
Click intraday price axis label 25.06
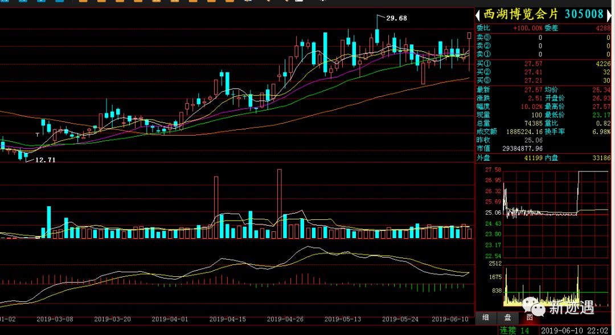[x=493, y=213]
